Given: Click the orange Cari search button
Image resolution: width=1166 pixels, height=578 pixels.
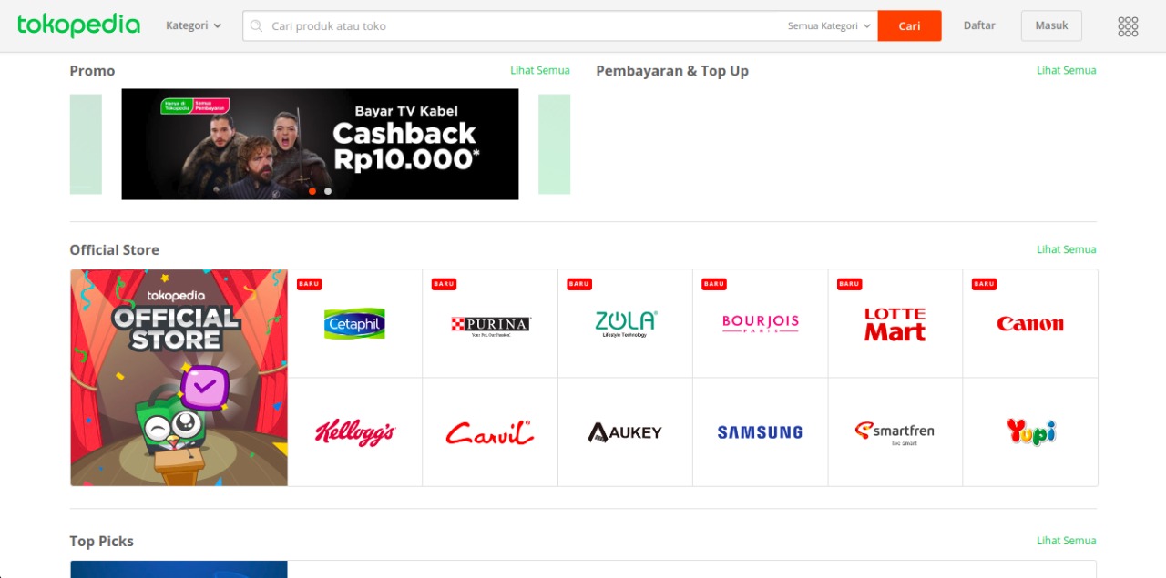Looking at the screenshot, I should click(x=909, y=26).
